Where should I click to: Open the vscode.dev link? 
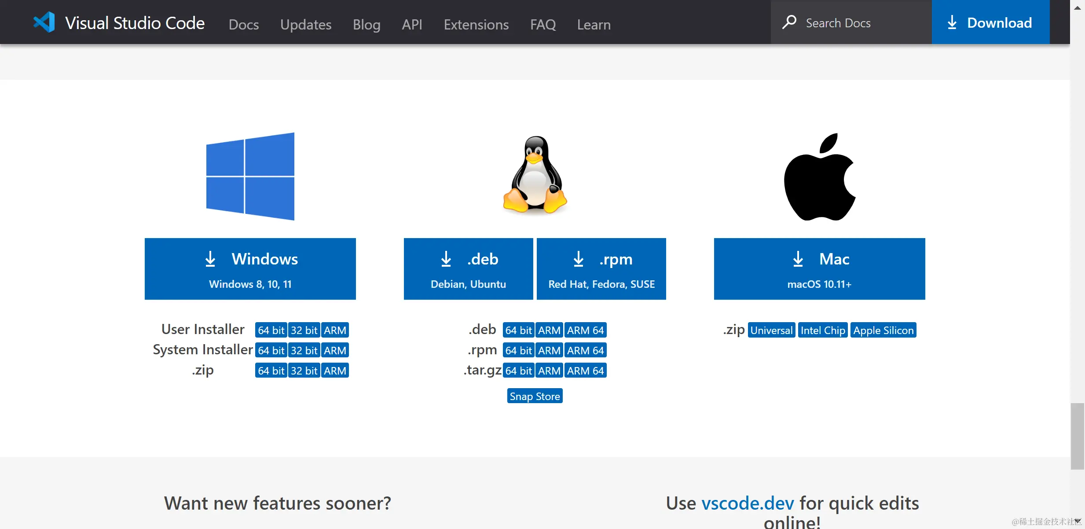coord(748,503)
